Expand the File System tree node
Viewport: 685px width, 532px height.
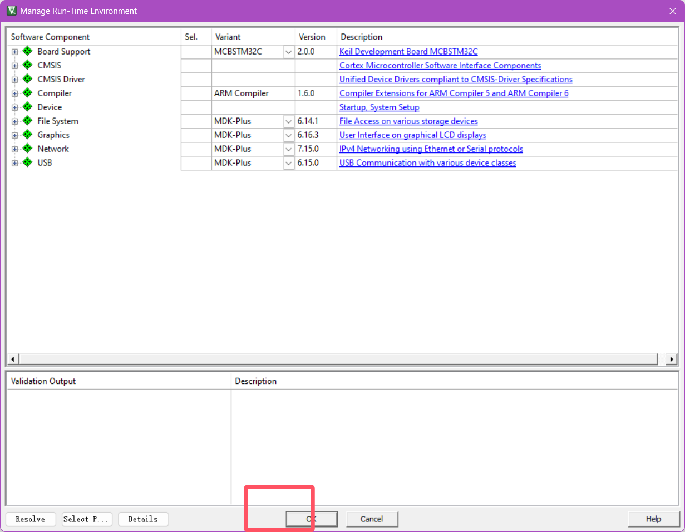point(15,121)
